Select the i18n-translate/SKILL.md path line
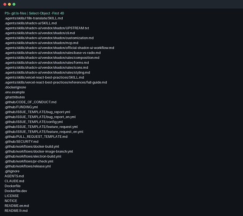 point(34,18)
